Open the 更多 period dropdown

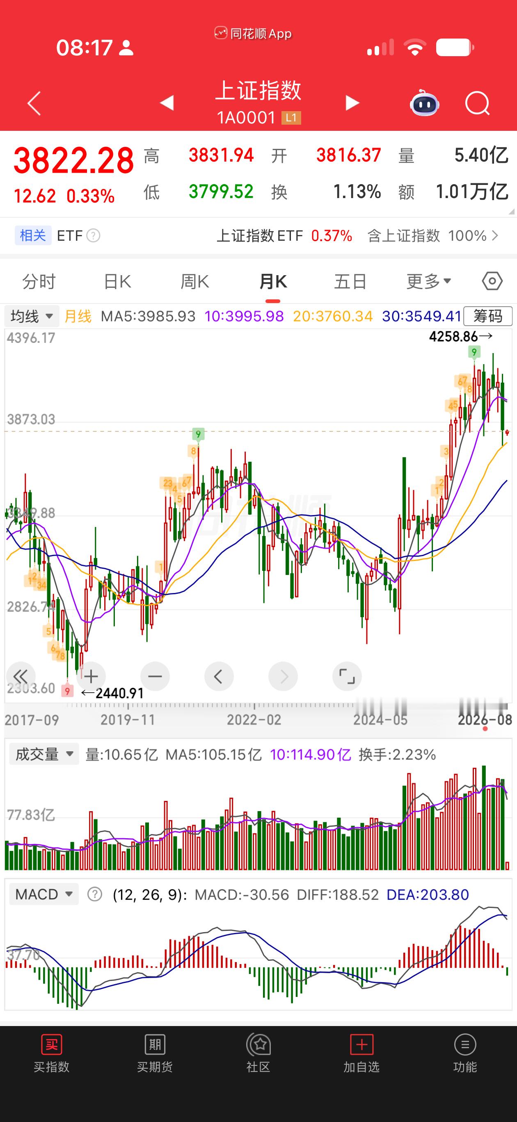click(428, 281)
